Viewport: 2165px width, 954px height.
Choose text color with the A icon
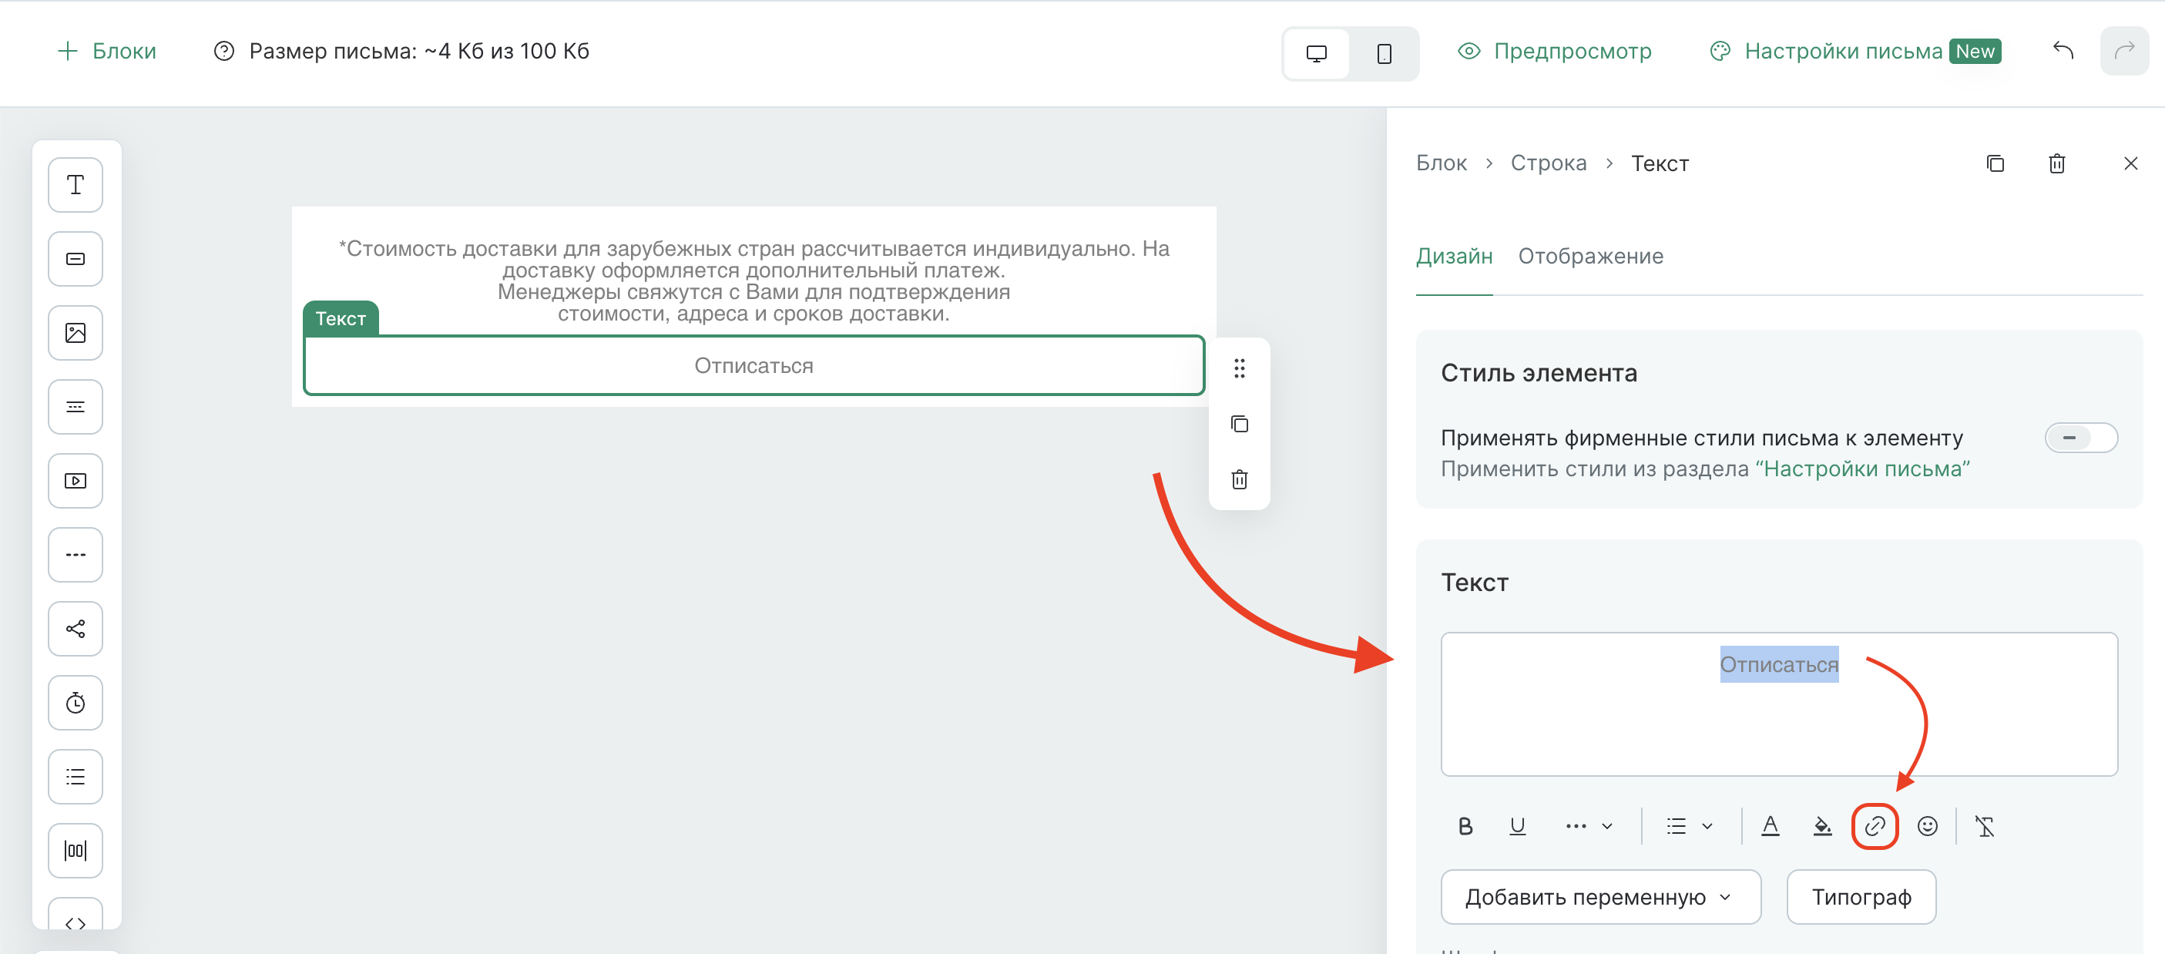pos(1770,826)
